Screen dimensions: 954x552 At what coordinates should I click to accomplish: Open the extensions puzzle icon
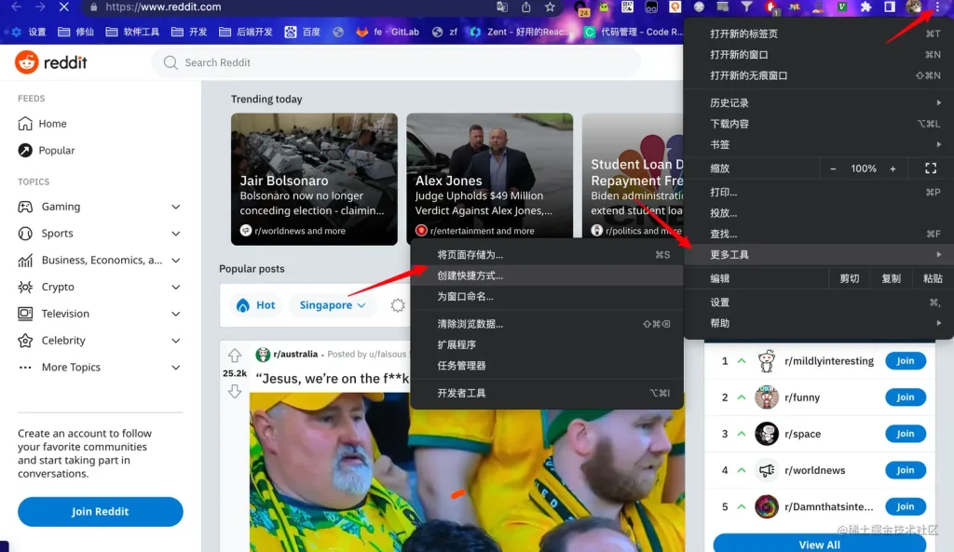click(x=865, y=7)
